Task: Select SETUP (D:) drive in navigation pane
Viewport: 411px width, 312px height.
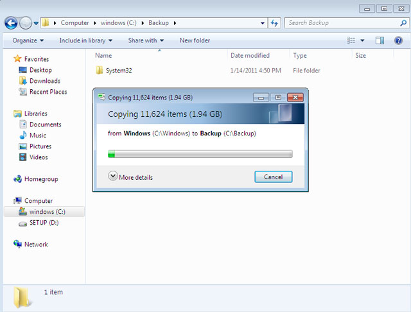Action: click(44, 223)
